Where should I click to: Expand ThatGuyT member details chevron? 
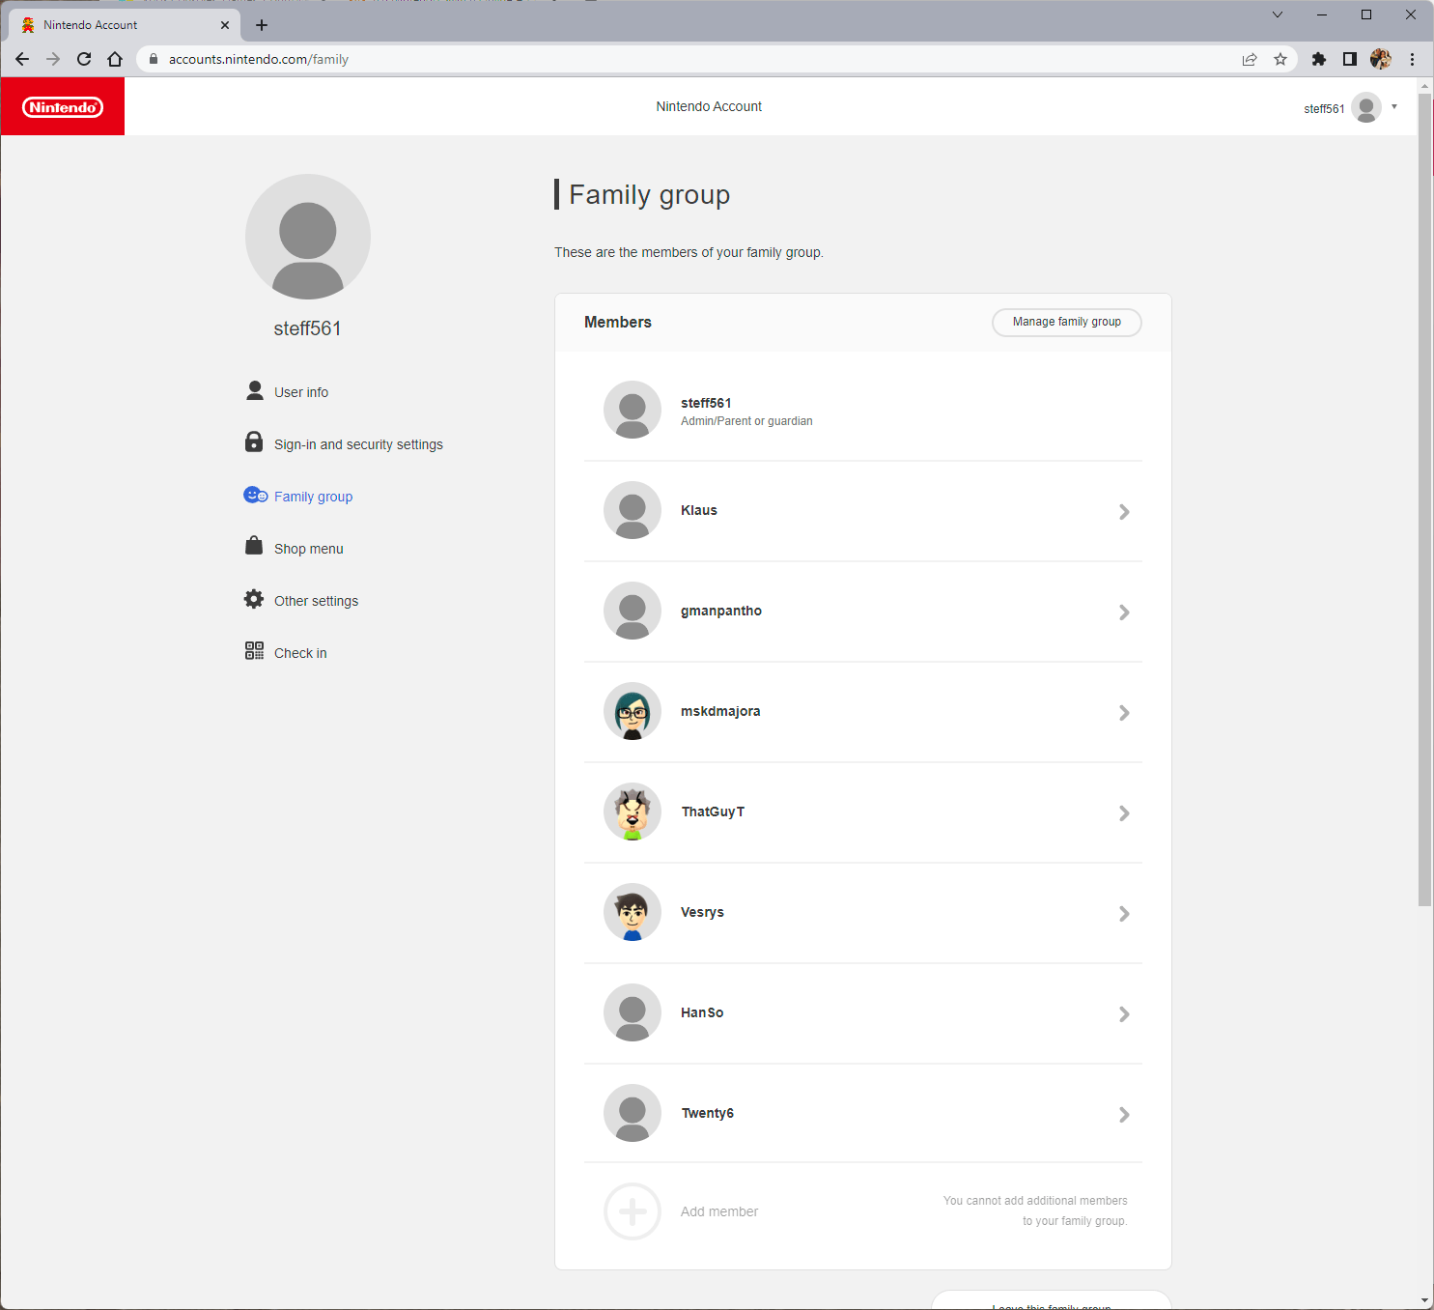(x=1124, y=813)
